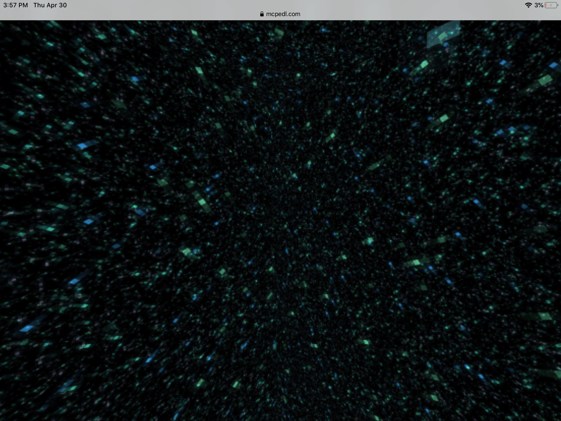Tap the battery charging icon
561x421 pixels.
(x=551, y=5)
